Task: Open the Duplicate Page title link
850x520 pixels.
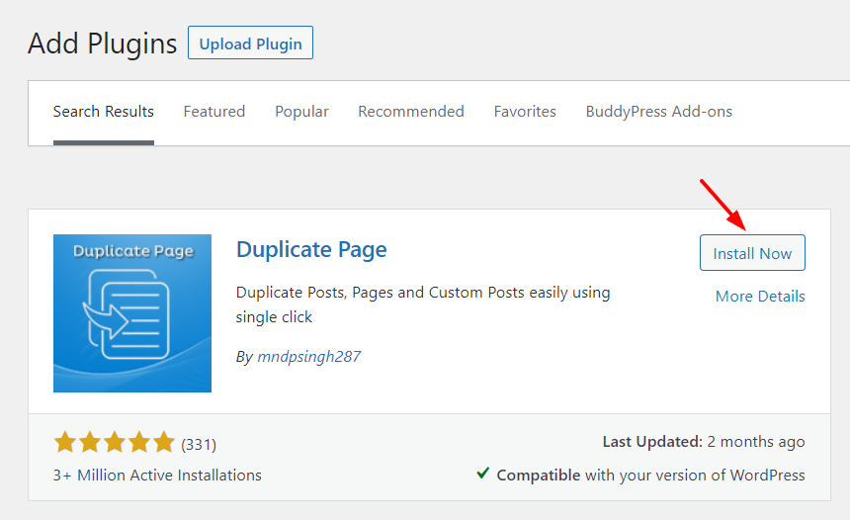Action: [x=311, y=250]
